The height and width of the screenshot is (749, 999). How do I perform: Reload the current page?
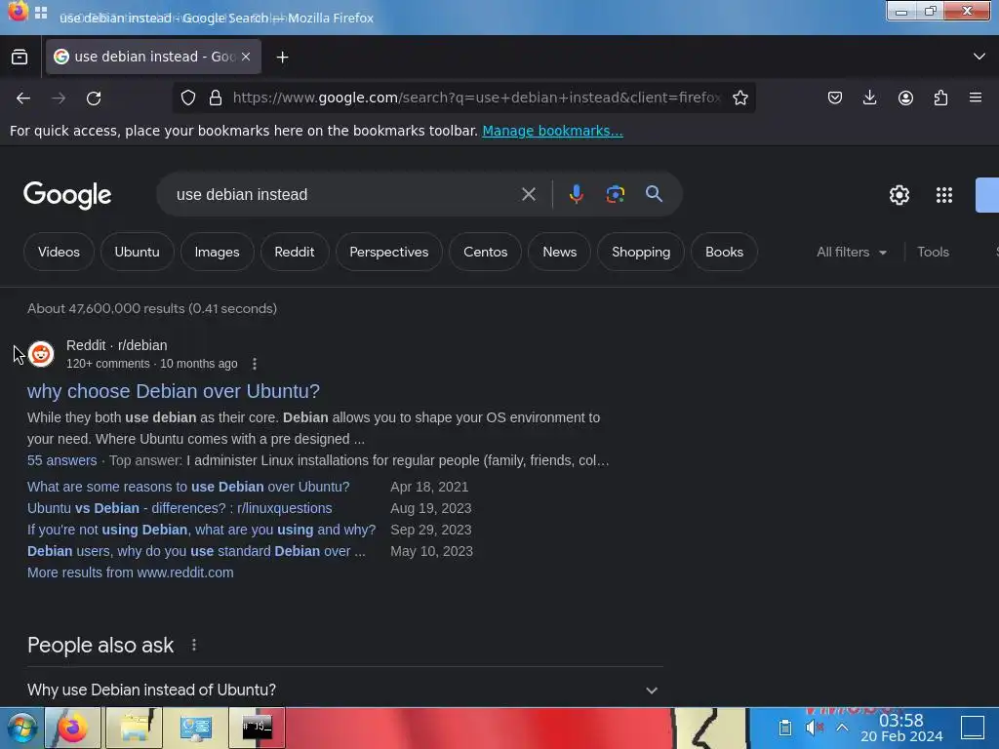[x=94, y=99]
